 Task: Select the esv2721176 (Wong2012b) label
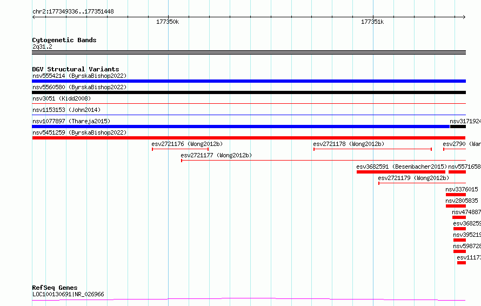click(187, 144)
